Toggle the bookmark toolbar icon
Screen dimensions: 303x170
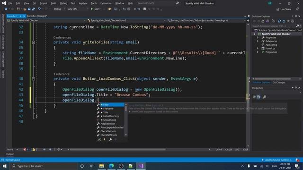click(144, 9)
